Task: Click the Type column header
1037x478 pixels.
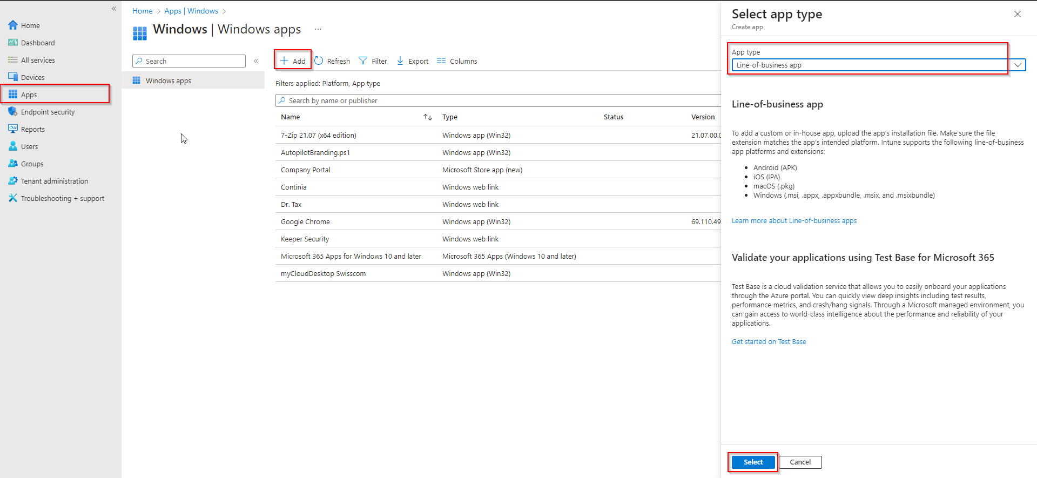Action: tap(450, 117)
